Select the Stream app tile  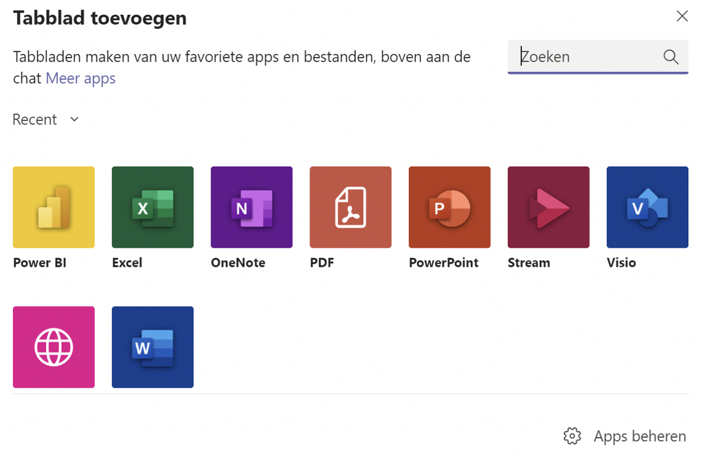click(548, 207)
